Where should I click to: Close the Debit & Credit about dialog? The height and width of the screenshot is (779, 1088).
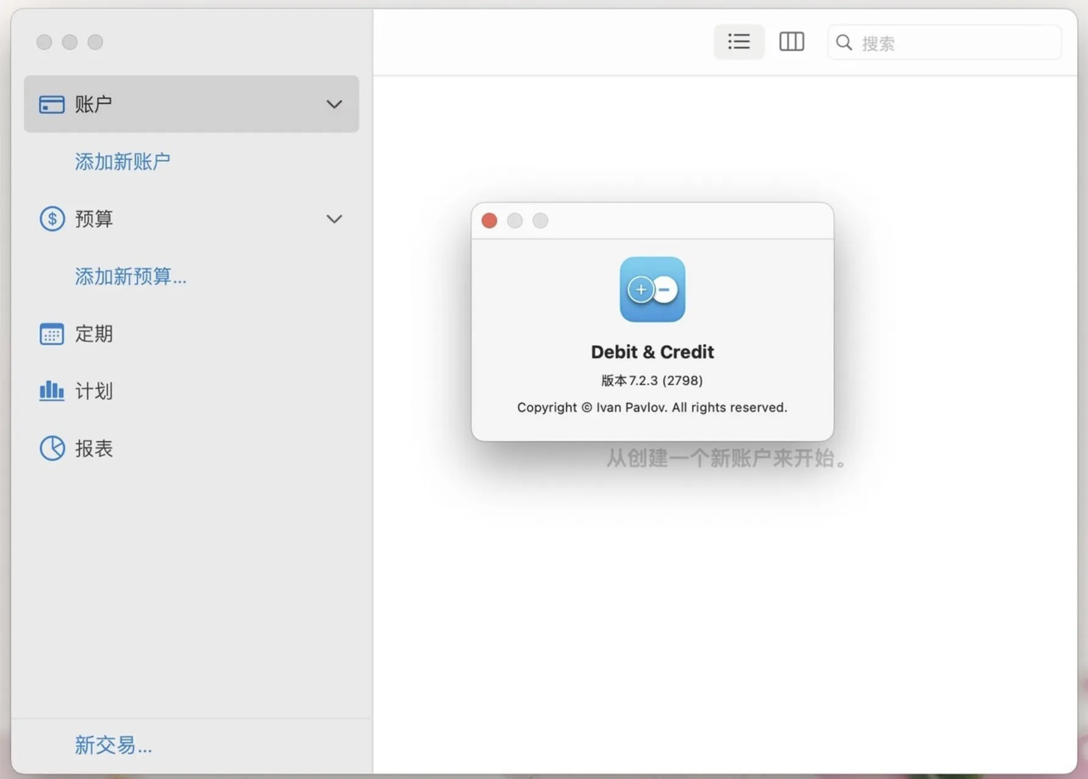pos(489,221)
